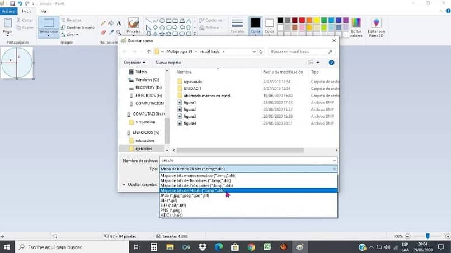The width and height of the screenshot is (451, 253).
Task: Click Task View icon on taskbar
Action: [137, 247]
